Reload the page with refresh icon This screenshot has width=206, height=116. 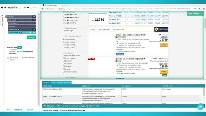195,9
